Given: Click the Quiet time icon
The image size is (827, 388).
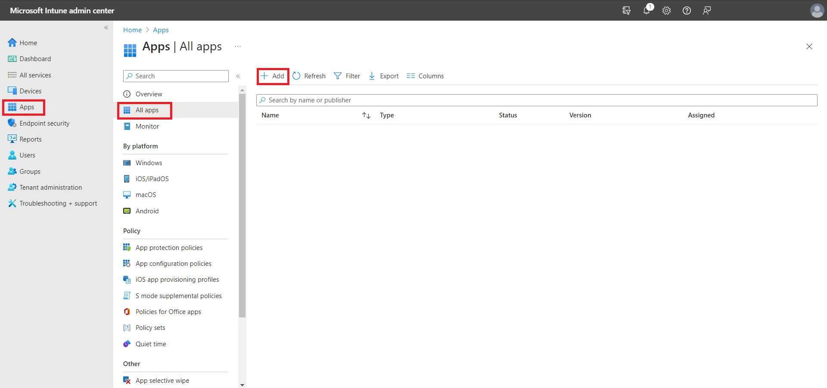Looking at the screenshot, I should pos(127,344).
